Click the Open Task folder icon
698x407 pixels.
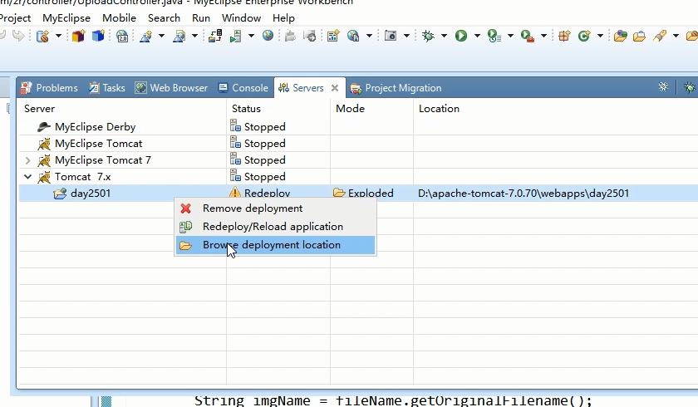(x=639, y=36)
